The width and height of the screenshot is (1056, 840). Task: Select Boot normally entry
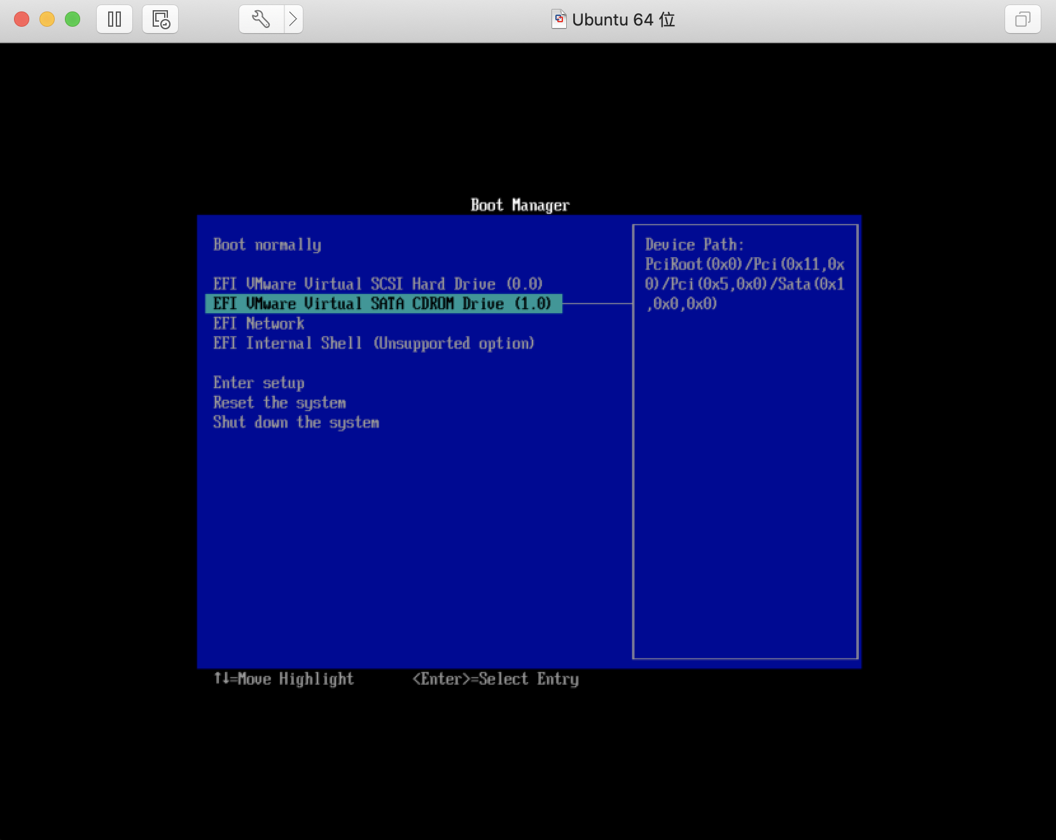click(x=267, y=245)
